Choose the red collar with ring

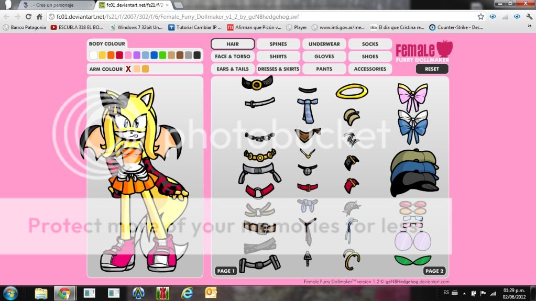tap(259, 191)
